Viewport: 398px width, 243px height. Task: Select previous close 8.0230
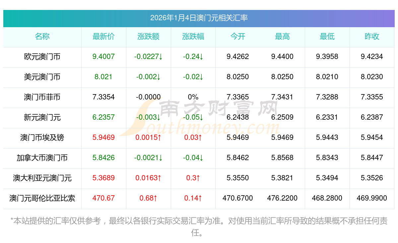372,77
